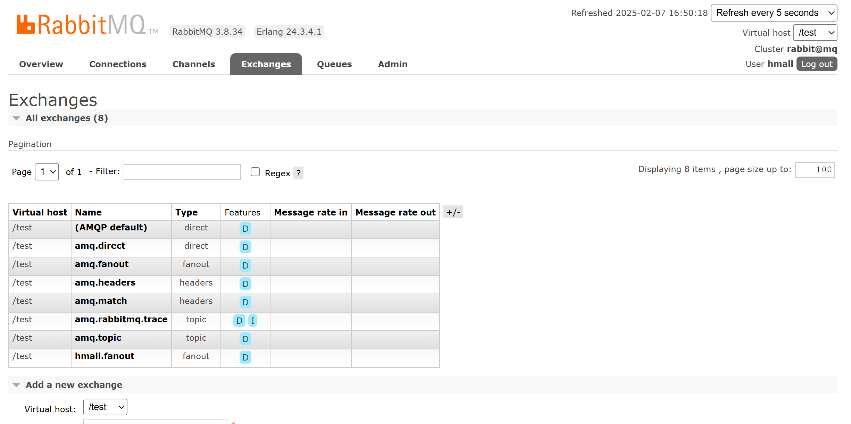Enable the Regex filter checkbox
The image size is (851, 424).
click(255, 172)
